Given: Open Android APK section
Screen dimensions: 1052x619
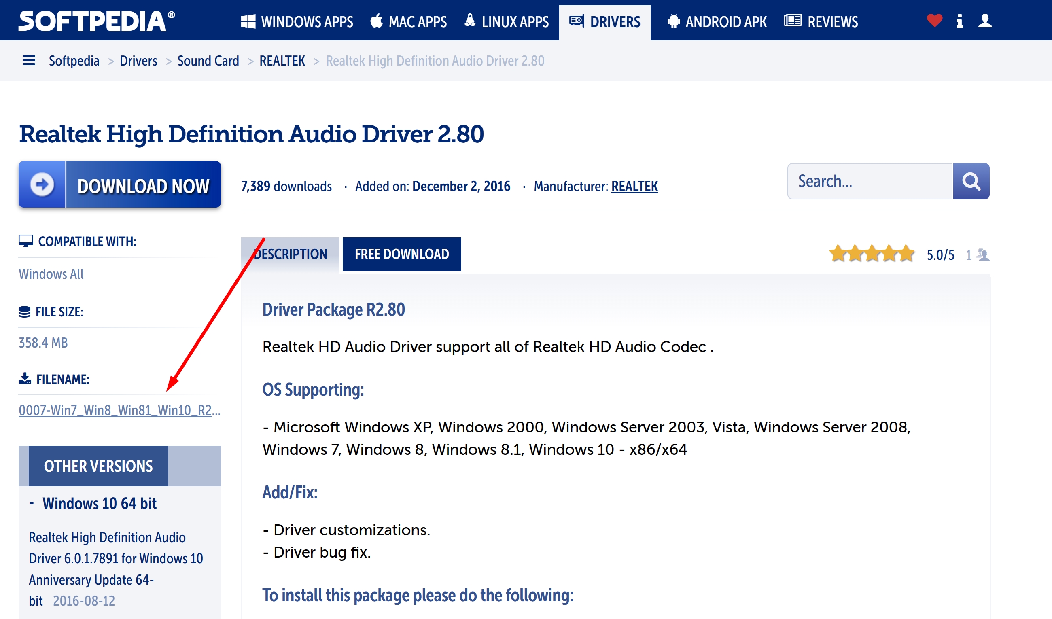Looking at the screenshot, I should (x=717, y=21).
